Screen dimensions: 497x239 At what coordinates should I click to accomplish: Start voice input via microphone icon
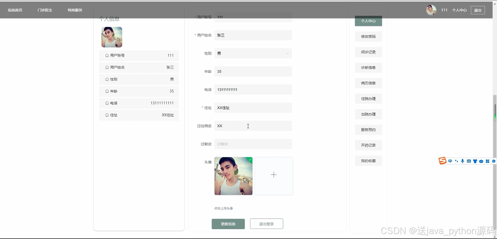coord(462,161)
